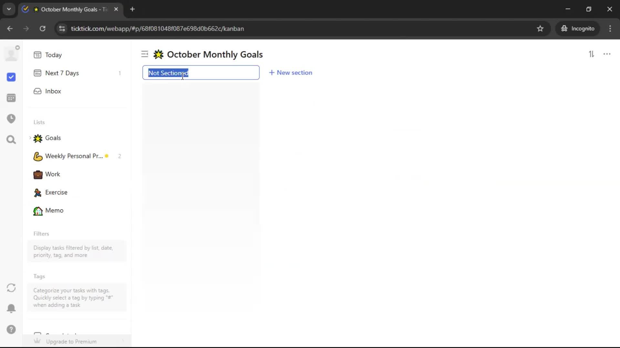This screenshot has height=348, width=620.
Task: Click the Sync icon
Action: coord(11,288)
